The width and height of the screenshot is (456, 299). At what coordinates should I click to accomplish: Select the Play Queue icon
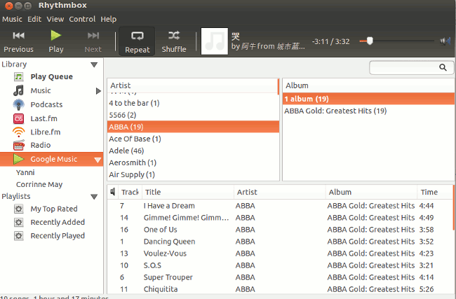tap(19, 77)
